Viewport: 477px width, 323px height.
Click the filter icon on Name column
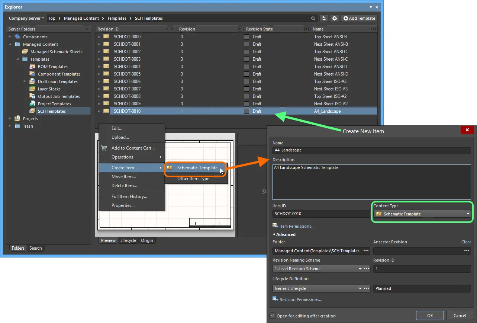pos(373,29)
